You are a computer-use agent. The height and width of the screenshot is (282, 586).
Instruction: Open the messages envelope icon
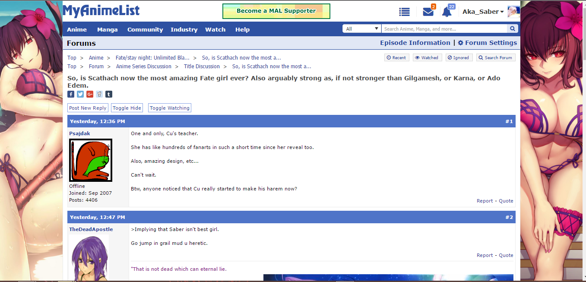click(x=428, y=12)
